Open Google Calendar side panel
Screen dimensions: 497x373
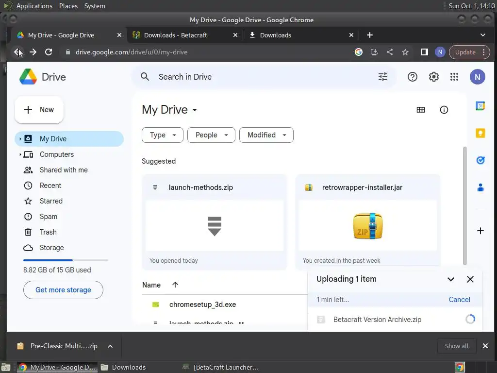480,105
